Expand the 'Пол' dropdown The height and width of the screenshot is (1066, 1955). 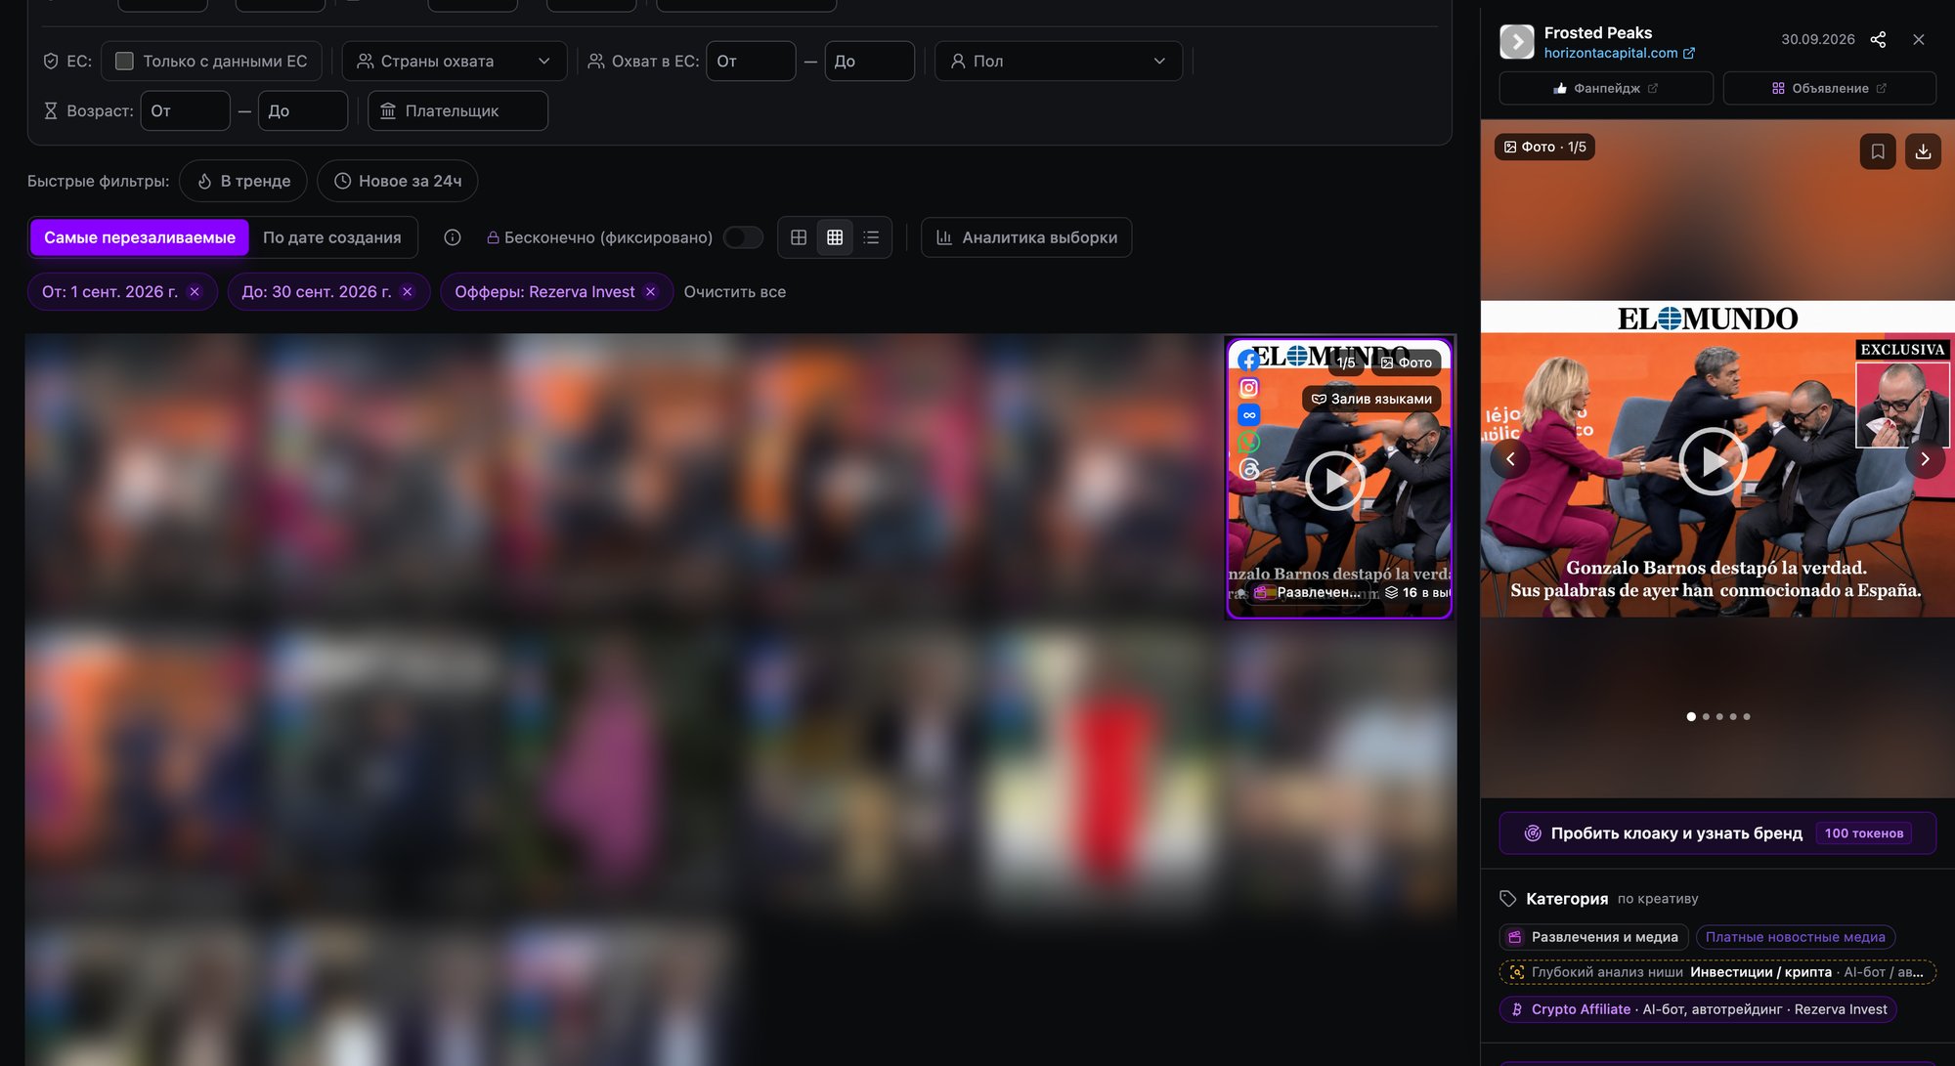pyautogui.click(x=1059, y=61)
